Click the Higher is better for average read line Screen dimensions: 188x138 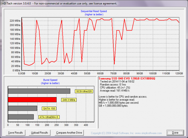tap(117, 100)
